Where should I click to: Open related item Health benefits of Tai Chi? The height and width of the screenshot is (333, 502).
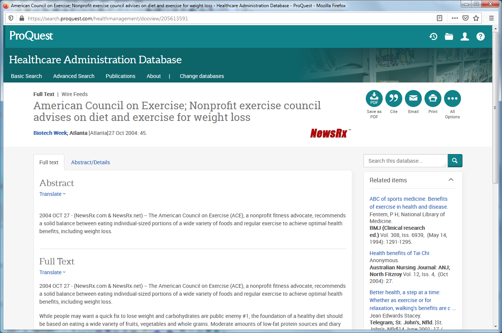click(x=399, y=253)
